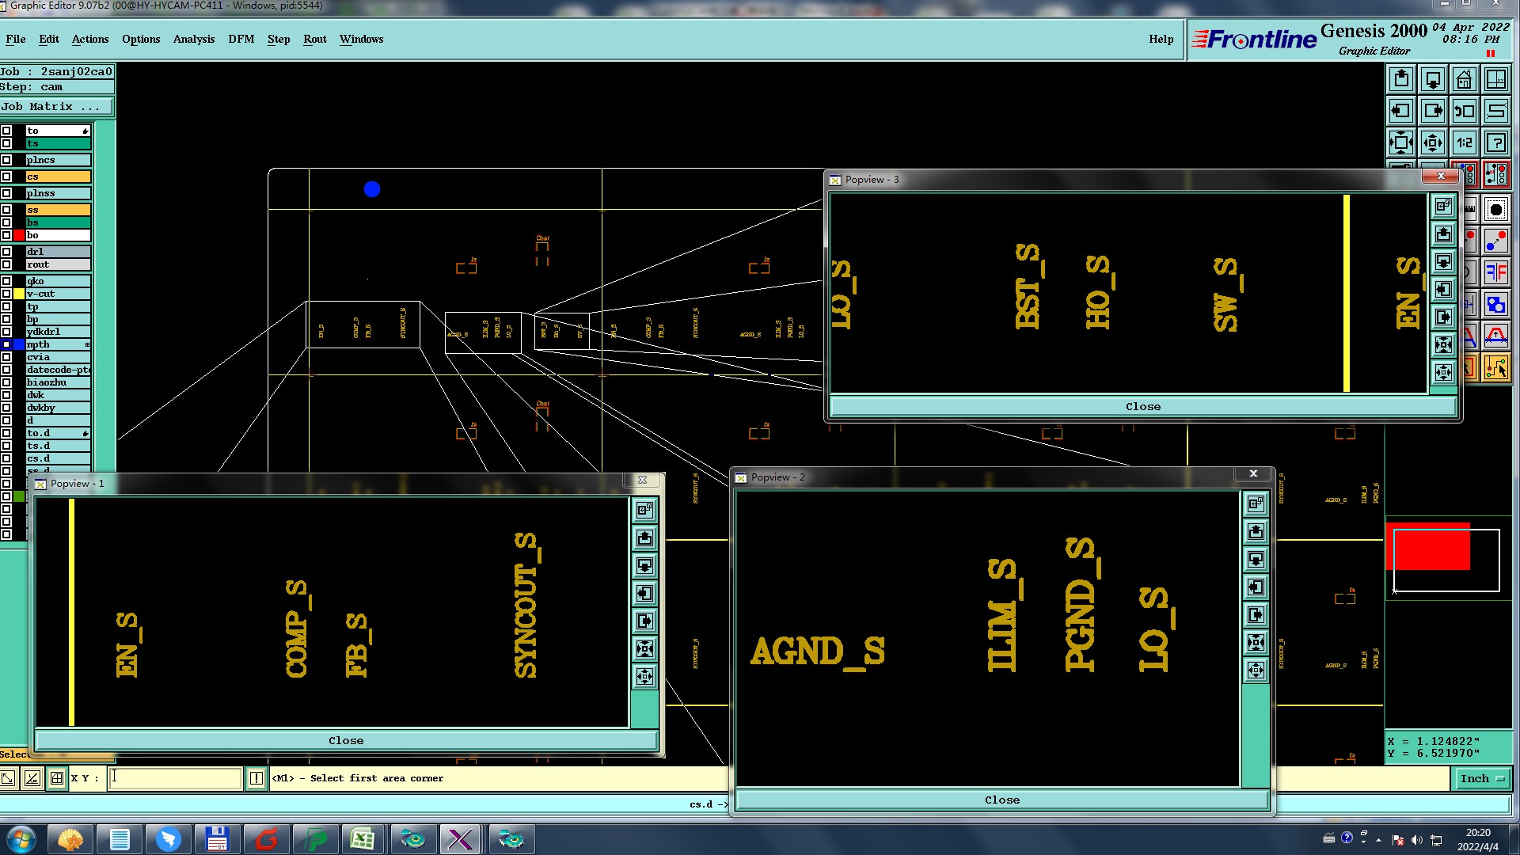This screenshot has width=1520, height=855.
Task: Click the zoom in icon in Popview - 3
Action: point(1443,345)
